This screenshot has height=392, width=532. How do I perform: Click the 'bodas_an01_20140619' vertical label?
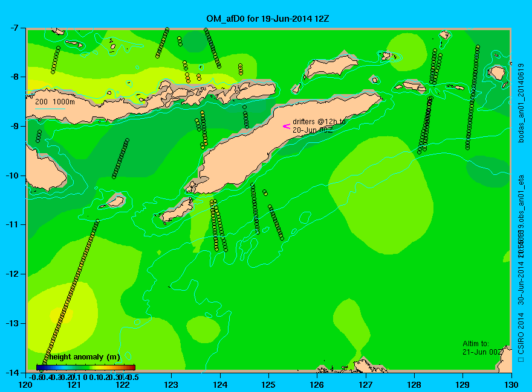tap(521, 103)
